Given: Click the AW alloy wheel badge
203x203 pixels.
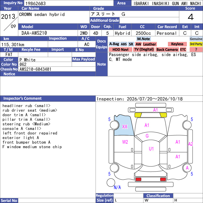Looking at the screenshot, I should tap(138, 44).
